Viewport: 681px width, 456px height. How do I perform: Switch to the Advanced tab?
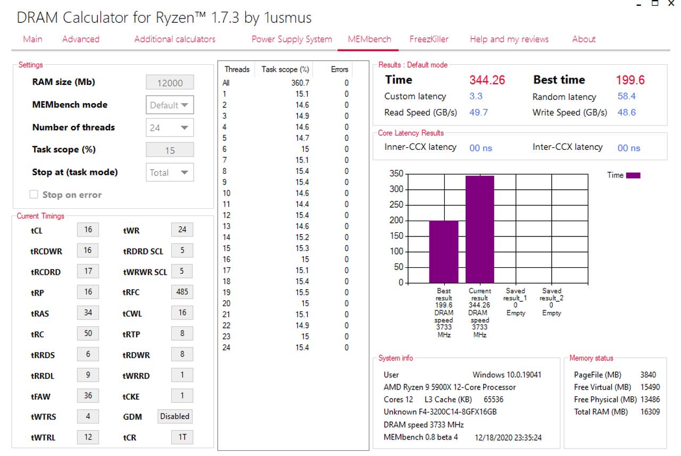point(81,39)
